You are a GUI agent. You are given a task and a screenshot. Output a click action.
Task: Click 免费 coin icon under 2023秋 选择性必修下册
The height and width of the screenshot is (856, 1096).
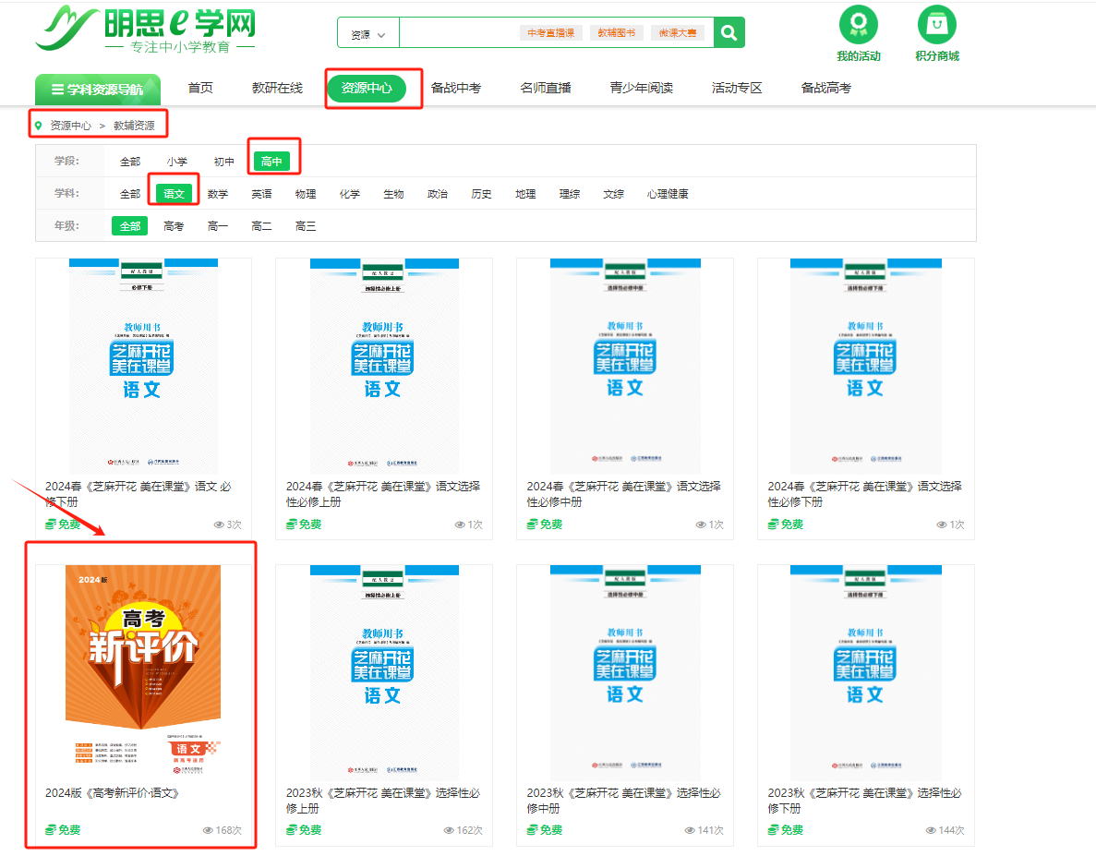[x=773, y=830]
